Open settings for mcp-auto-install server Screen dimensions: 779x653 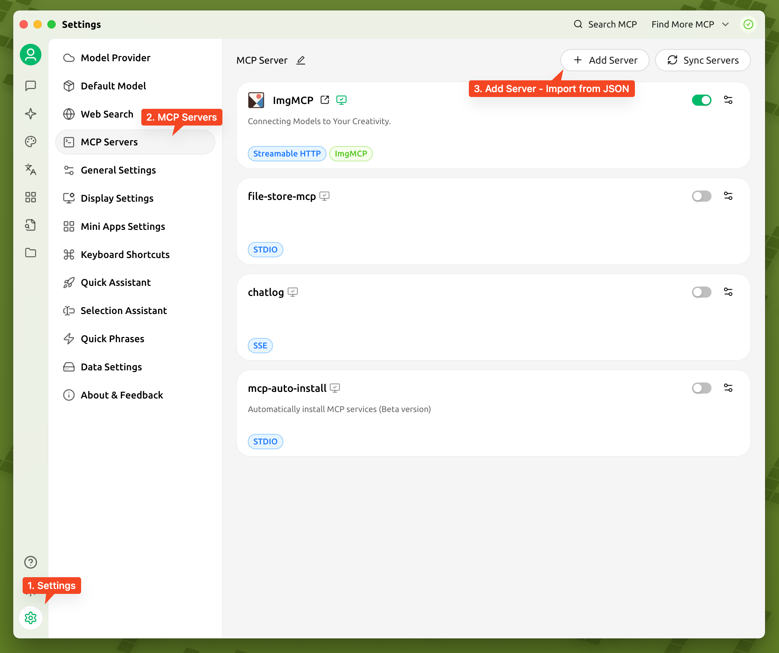(x=728, y=388)
